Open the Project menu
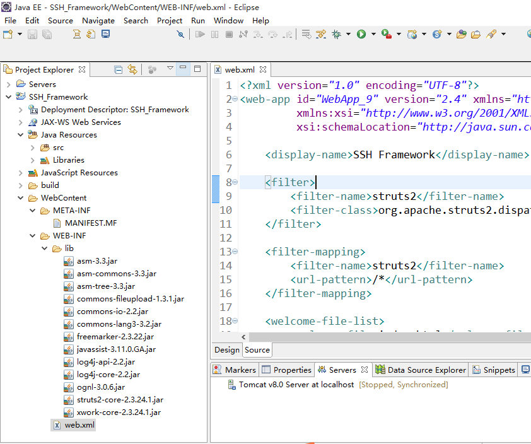Screen dimensions: 531x444 pos(170,21)
